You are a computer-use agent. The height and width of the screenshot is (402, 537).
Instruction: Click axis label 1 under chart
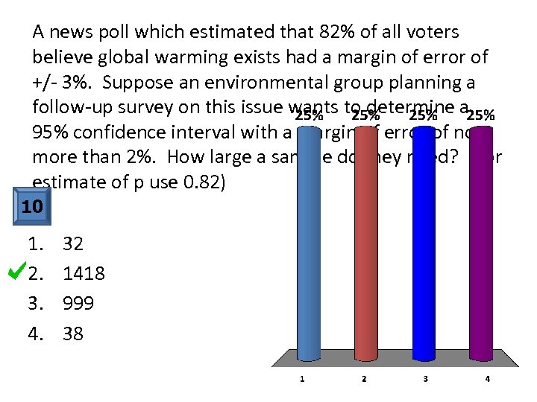(x=301, y=379)
